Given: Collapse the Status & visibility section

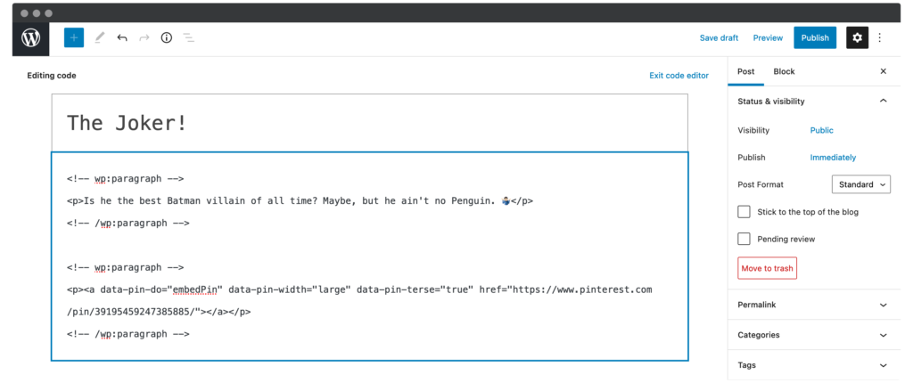Looking at the screenshot, I should click(x=883, y=102).
